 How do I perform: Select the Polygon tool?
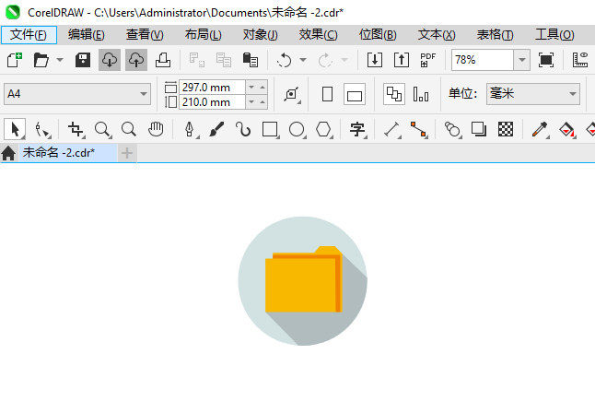click(324, 129)
